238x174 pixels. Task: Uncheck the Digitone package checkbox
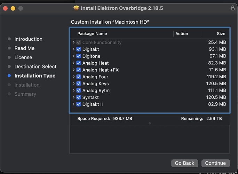[79, 56]
